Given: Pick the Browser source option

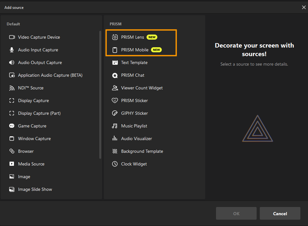Looking at the screenshot, I should (26, 151).
